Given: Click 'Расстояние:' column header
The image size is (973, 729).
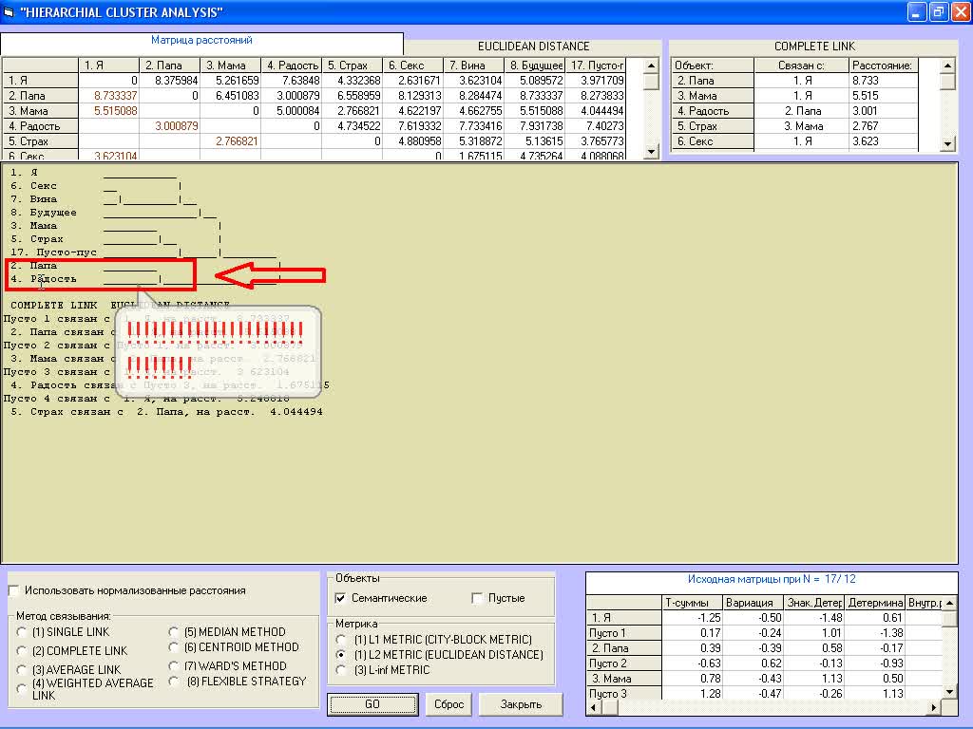Looking at the screenshot, I should tap(883, 65).
